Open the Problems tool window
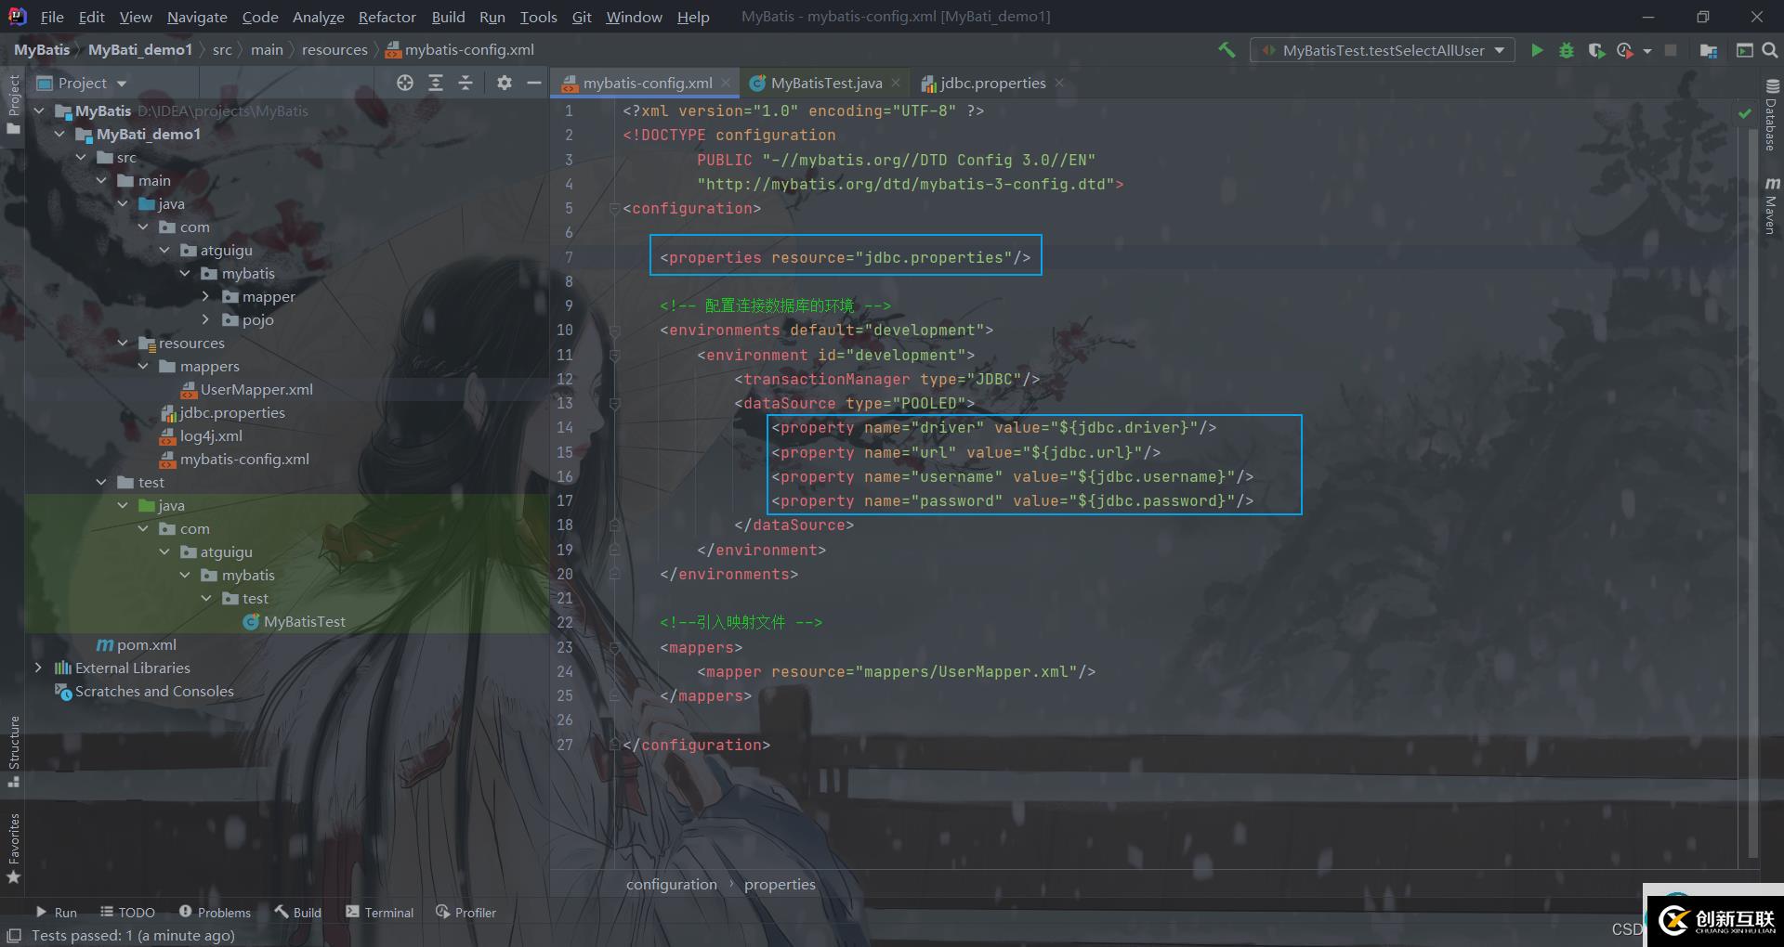 215,913
